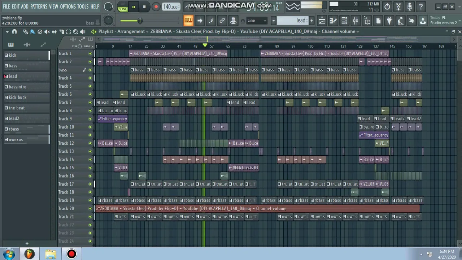462x260 pixels.
Task: Open the playlist view icon
Action: pyautogui.click(x=322, y=21)
